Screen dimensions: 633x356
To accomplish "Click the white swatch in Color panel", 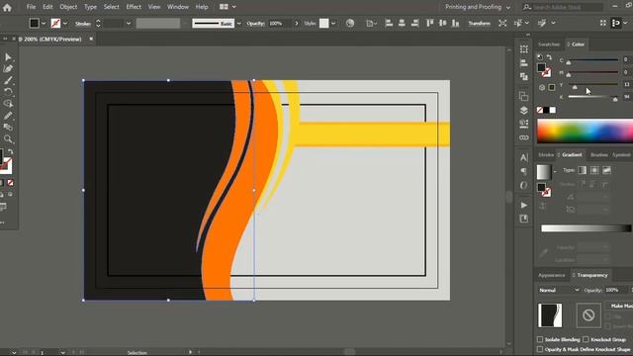I will (x=553, y=110).
